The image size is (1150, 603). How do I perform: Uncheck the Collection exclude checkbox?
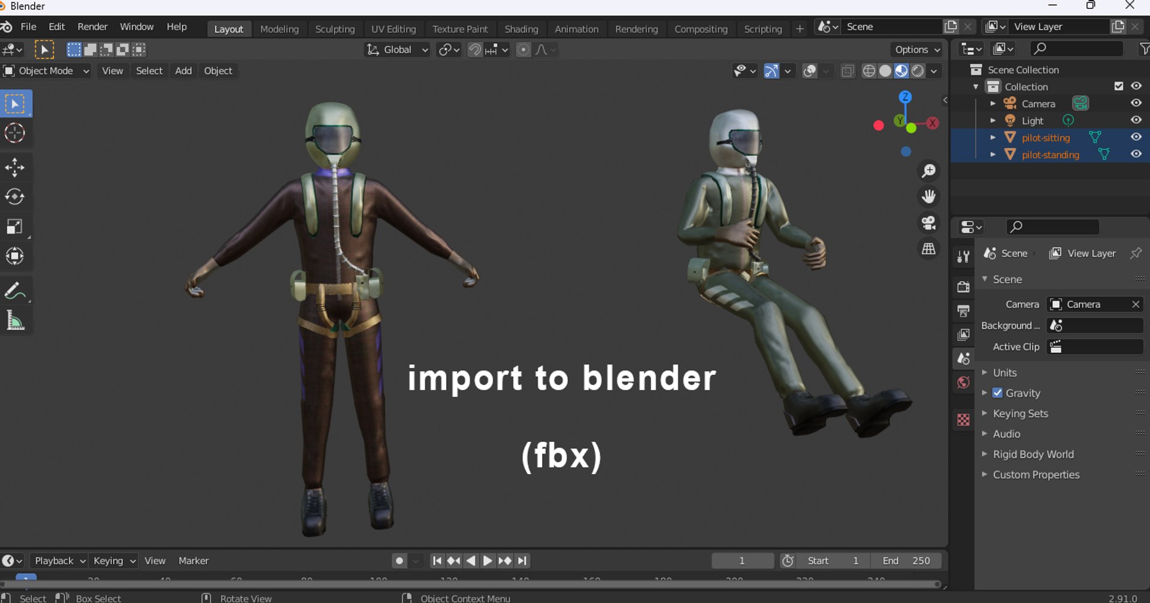(1118, 86)
